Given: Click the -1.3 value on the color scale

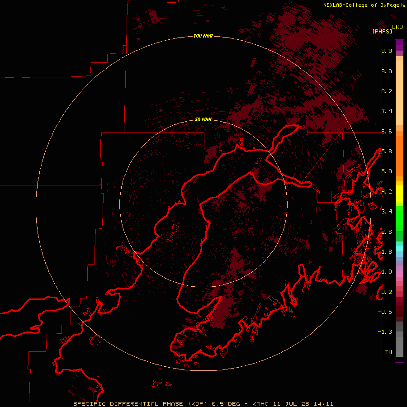Looking at the screenshot, I should tap(385, 332).
